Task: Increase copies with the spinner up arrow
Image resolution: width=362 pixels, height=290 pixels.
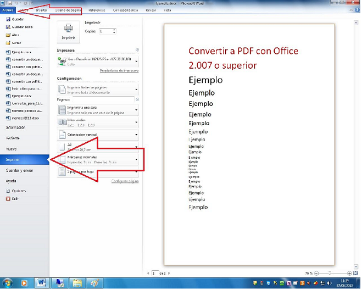Action: point(114,30)
